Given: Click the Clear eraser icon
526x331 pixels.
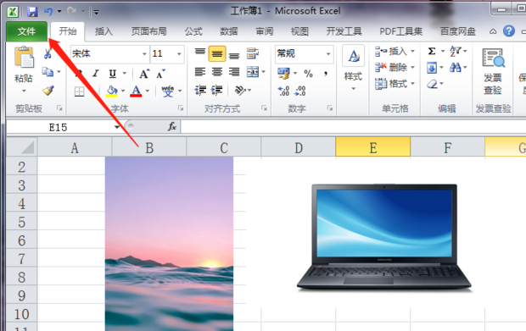Looking at the screenshot, I should click(433, 84).
